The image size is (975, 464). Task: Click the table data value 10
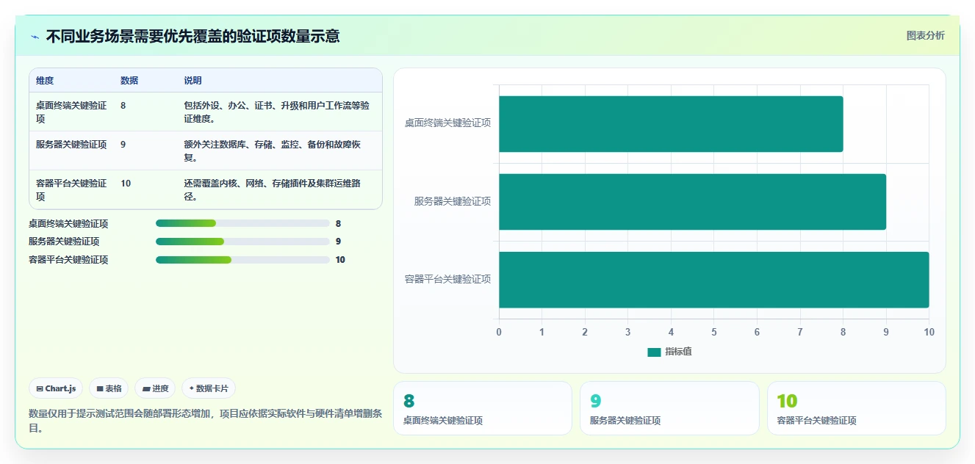tap(126, 184)
